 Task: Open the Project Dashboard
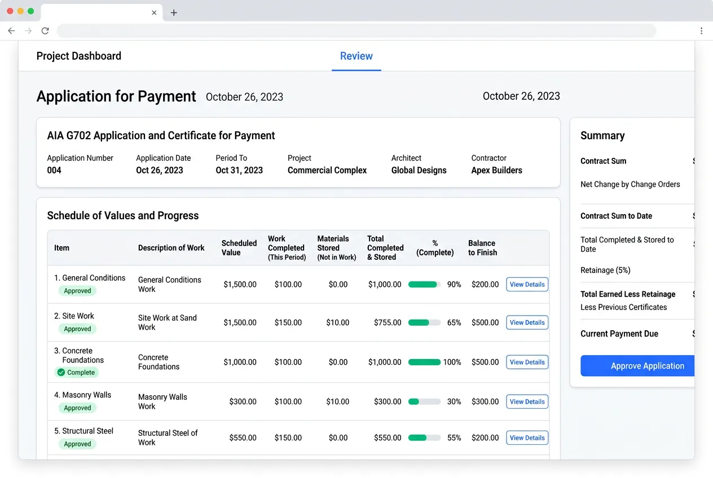(78, 56)
